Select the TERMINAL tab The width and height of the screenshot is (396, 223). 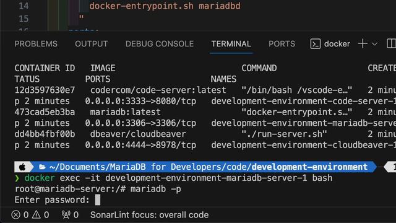[231, 44]
